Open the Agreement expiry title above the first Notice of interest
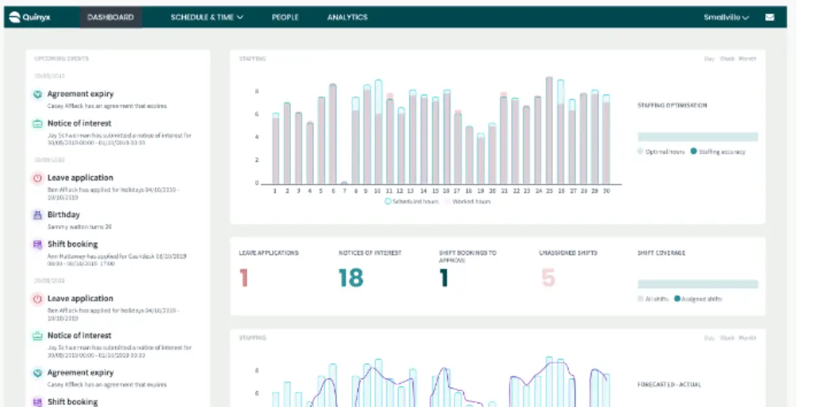 point(80,94)
